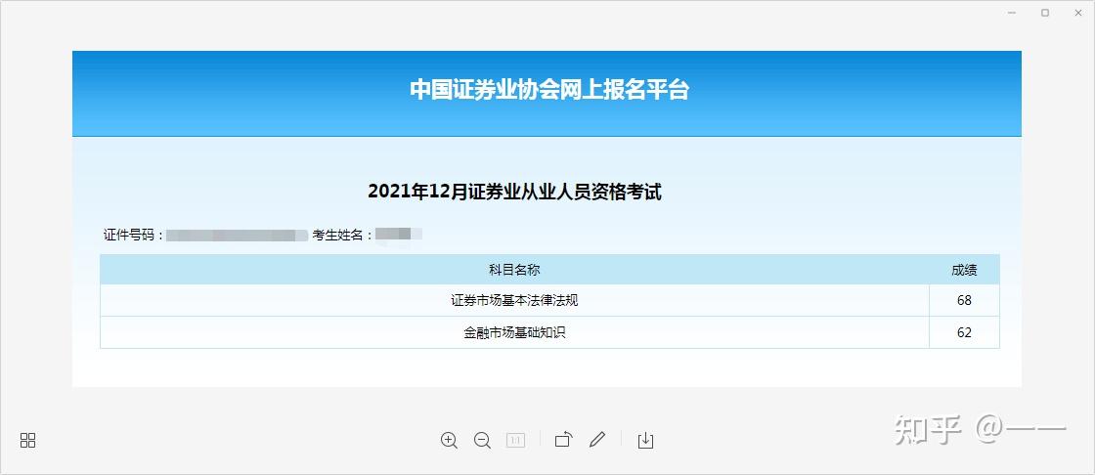
Task: Click the score value 62
Action: pyautogui.click(x=964, y=333)
